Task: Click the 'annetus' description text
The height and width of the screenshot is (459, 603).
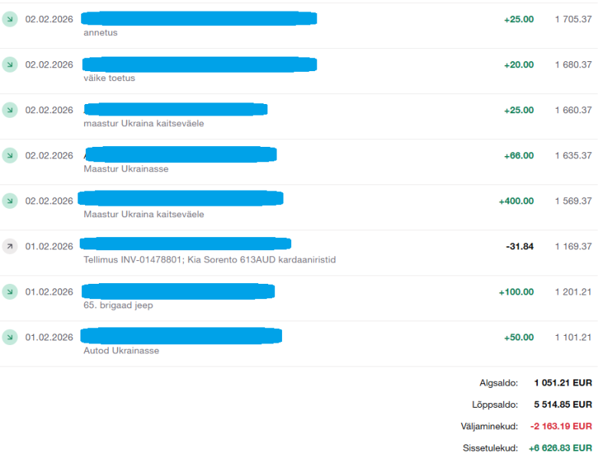Action: point(100,33)
